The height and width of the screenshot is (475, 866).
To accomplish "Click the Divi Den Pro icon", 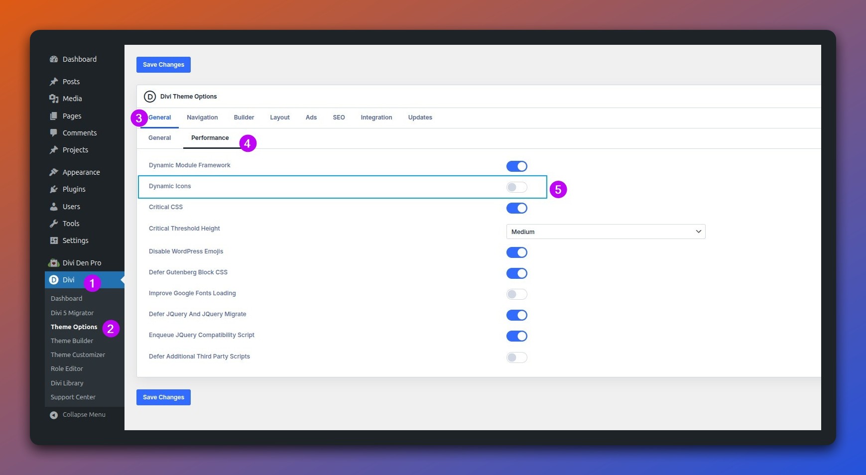I will (54, 263).
